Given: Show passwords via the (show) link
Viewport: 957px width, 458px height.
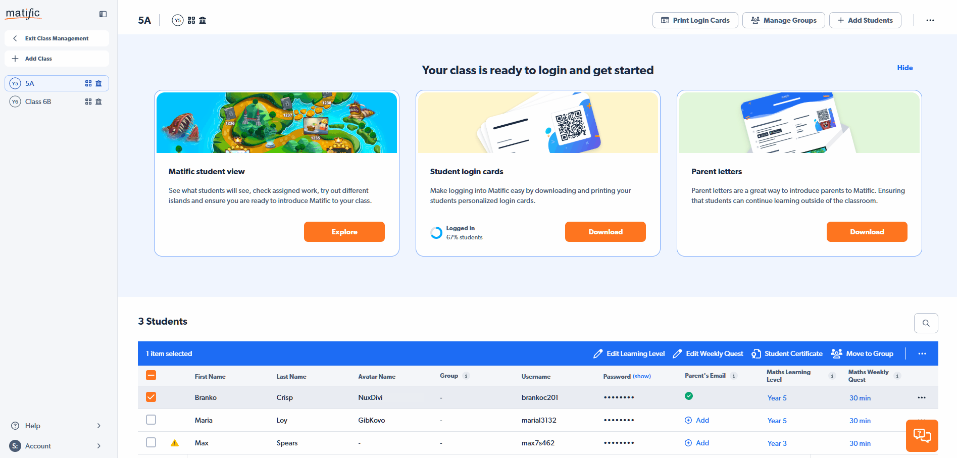Looking at the screenshot, I should 642,376.
